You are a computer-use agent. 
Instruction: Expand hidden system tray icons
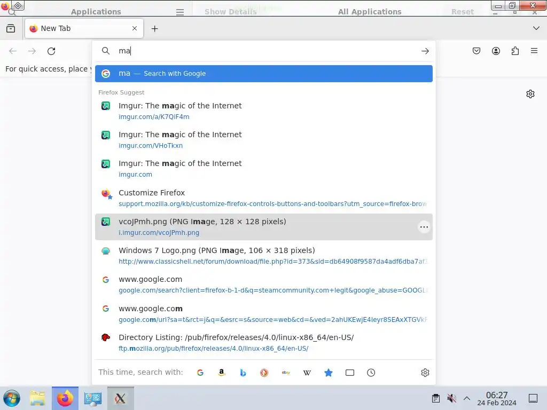[x=467, y=398]
